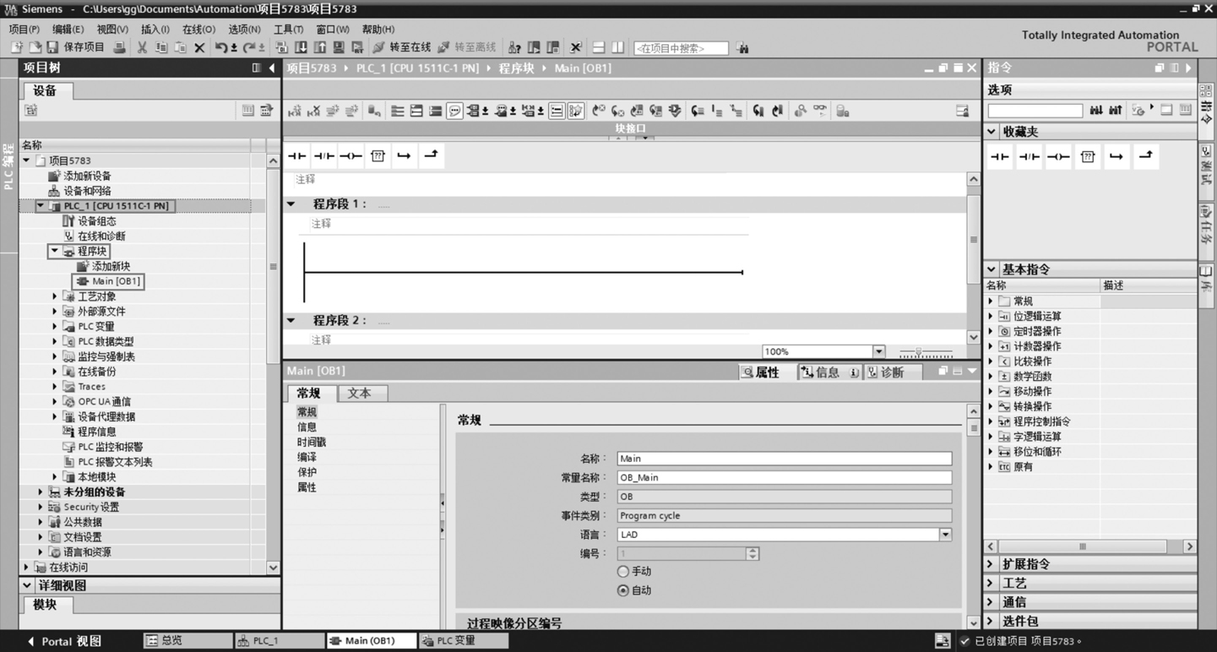The image size is (1217, 652).
Task: Click the monitoring glasses icon in editor toolbar
Action: click(x=819, y=111)
